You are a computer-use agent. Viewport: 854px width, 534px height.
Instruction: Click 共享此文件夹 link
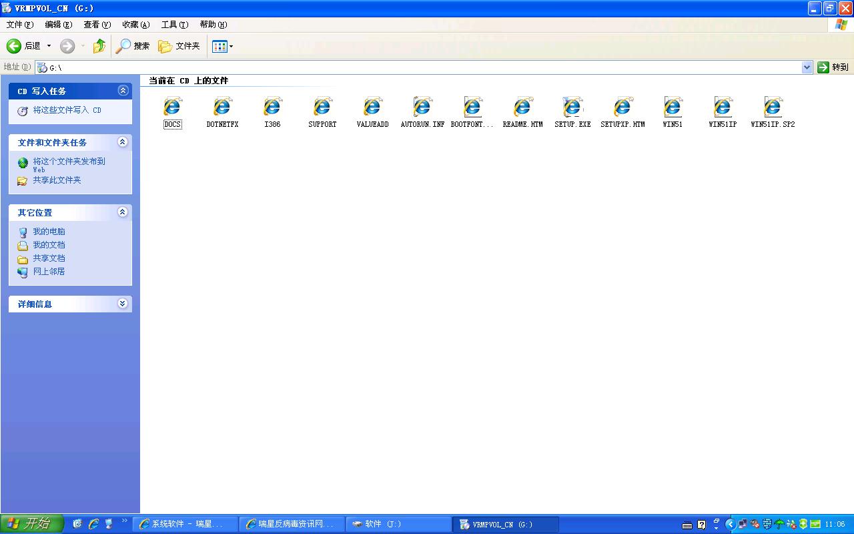[57, 180]
